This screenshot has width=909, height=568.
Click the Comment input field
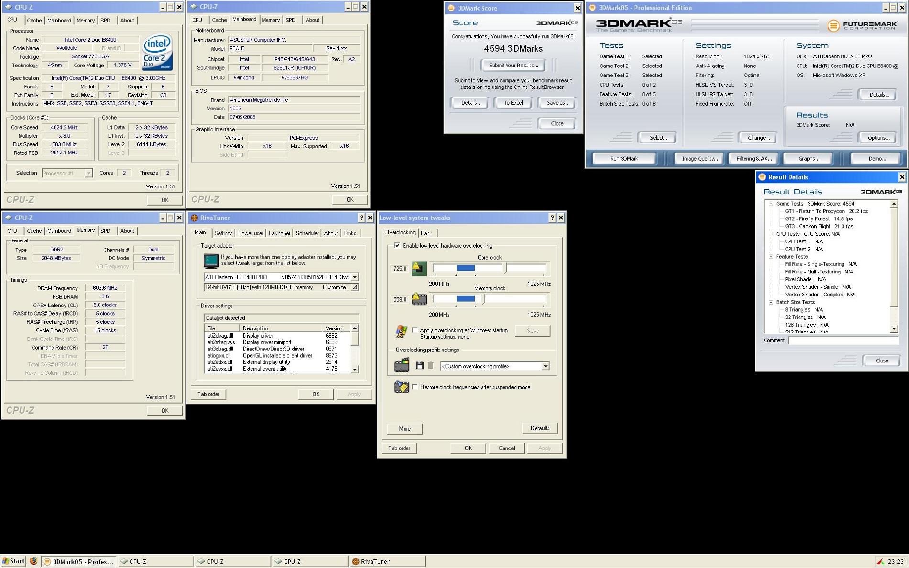click(843, 340)
